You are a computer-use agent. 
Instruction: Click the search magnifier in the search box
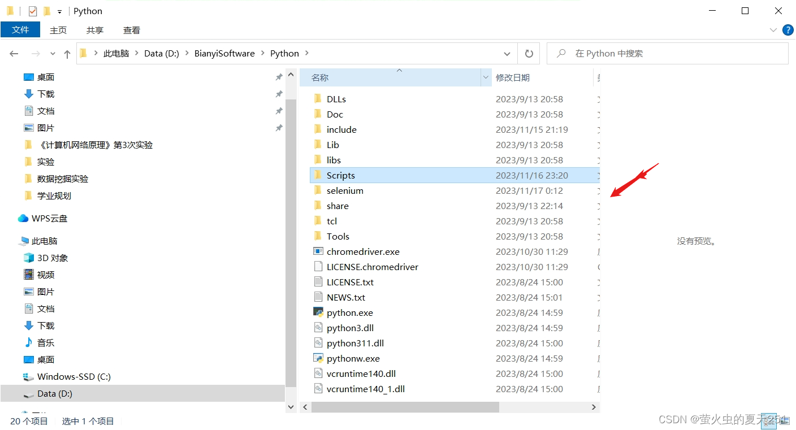point(560,53)
